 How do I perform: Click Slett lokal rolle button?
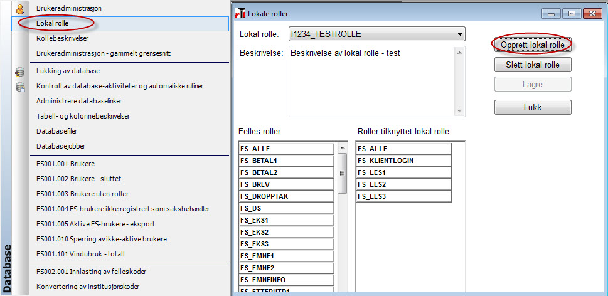point(533,65)
